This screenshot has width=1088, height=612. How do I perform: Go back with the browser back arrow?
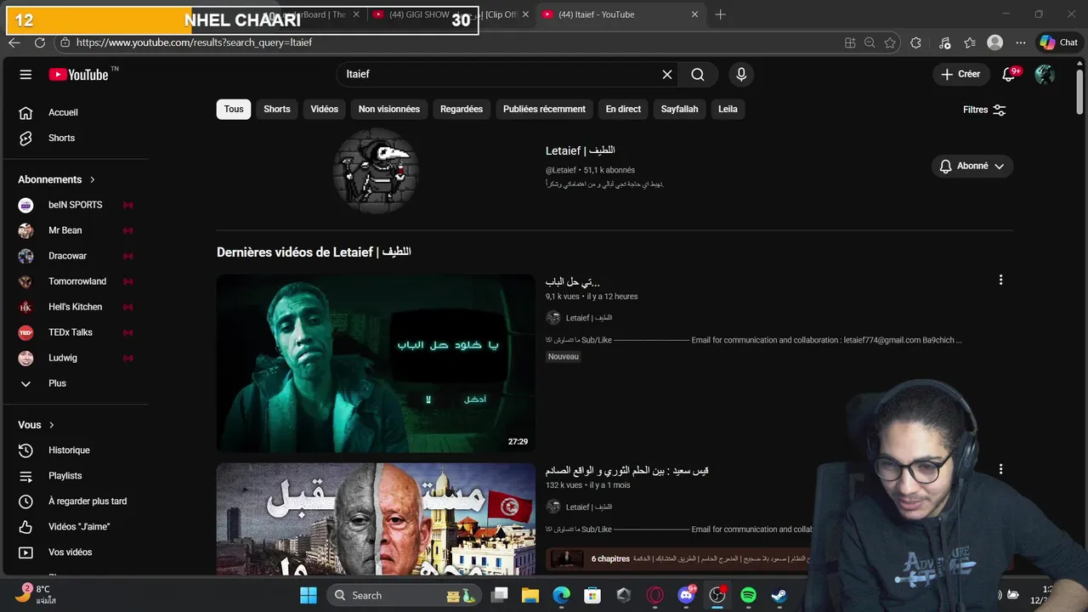click(14, 42)
